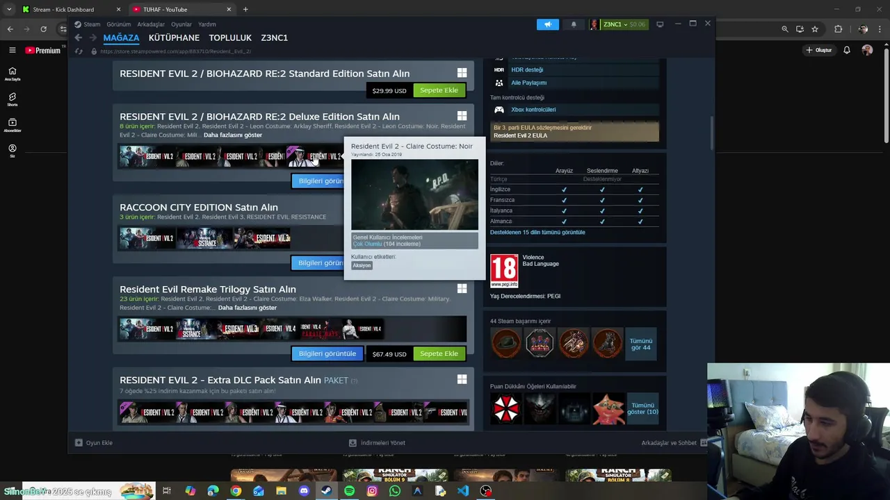Add Standard Edition with Sepete Ekle
The image size is (890, 500).
(439, 90)
